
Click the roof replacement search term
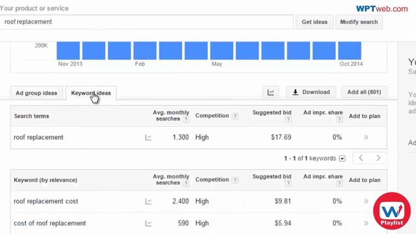tap(38, 137)
